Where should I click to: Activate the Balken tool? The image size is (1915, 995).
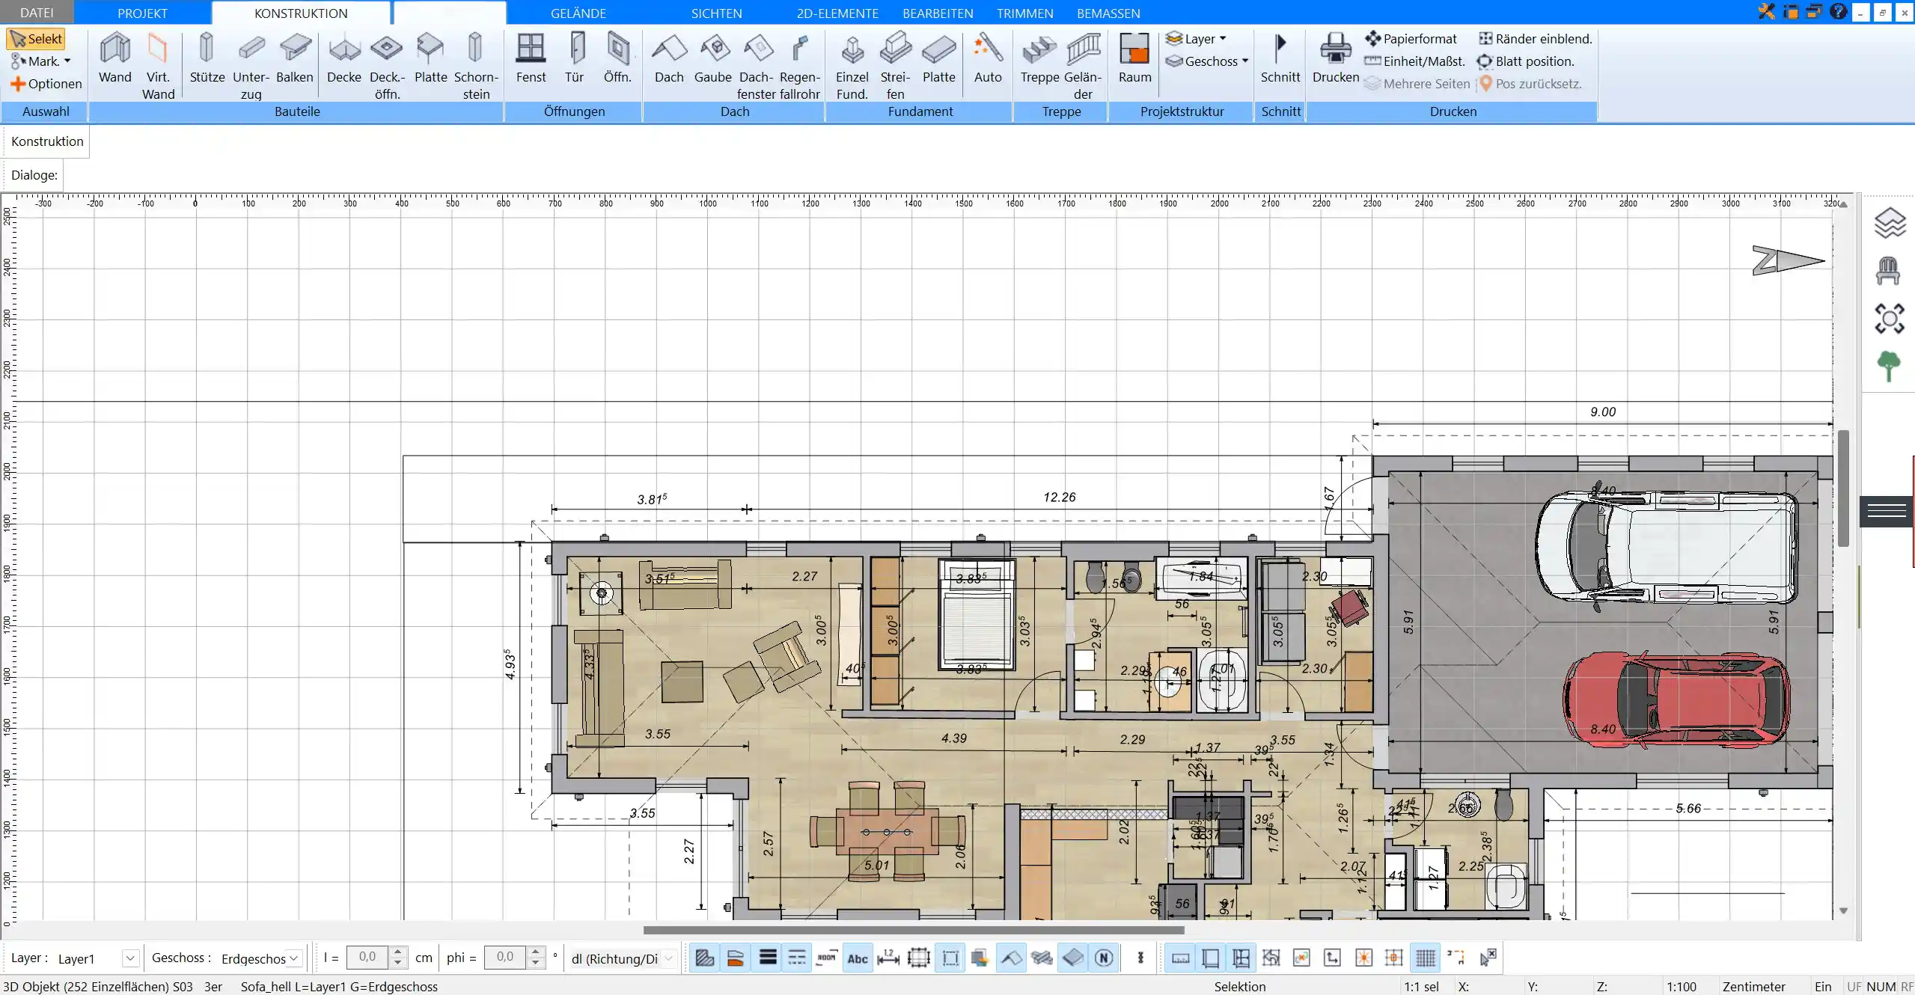(x=295, y=58)
